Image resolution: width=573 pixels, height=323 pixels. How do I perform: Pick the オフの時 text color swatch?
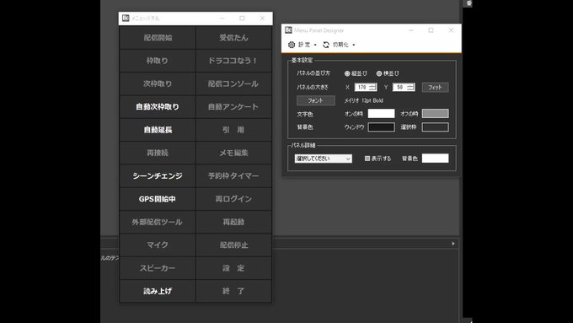click(435, 113)
